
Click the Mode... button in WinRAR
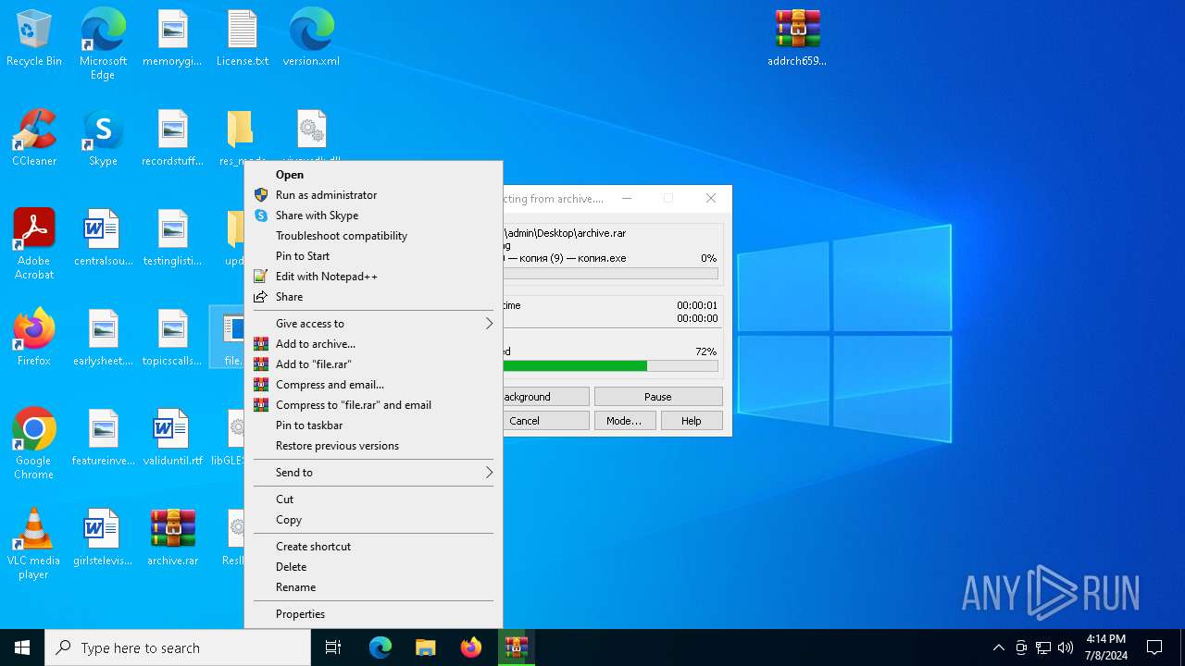point(625,421)
